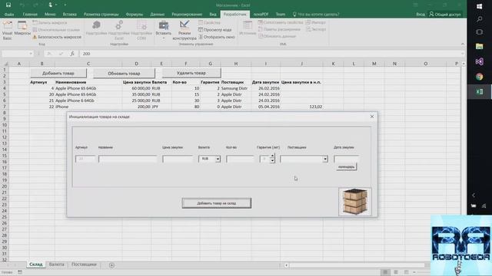The image size is (492, 276).
Task: Open the novaPDF ribbon tab
Action: [261, 15]
